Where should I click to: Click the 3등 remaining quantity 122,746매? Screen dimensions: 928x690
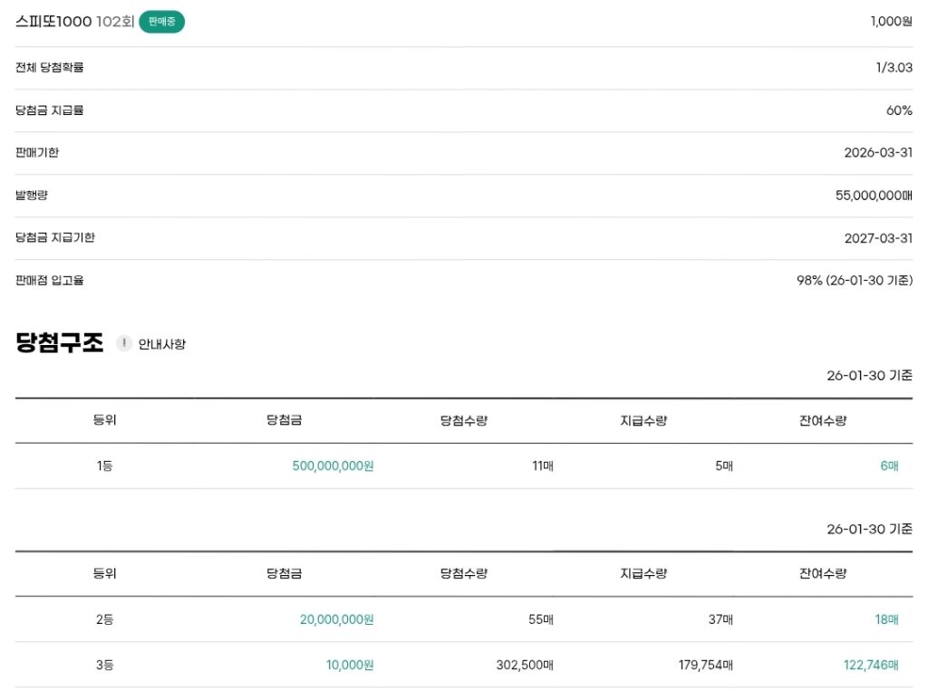(x=871, y=665)
